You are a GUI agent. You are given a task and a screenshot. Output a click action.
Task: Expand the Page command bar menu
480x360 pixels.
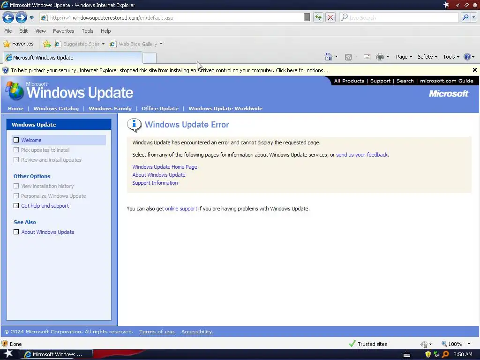[x=404, y=57]
